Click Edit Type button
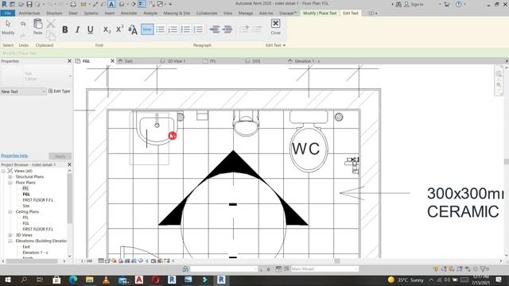Image resolution: width=509 pixels, height=286 pixels. coord(59,91)
